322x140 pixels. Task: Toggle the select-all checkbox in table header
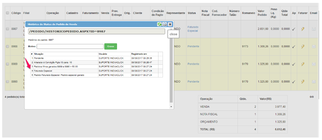pyautogui.click(x=7, y=13)
